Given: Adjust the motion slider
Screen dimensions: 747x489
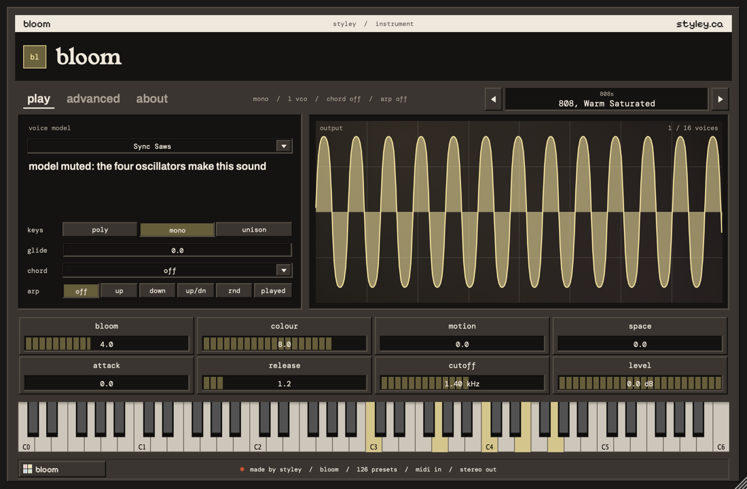Looking at the screenshot, I should pos(462,344).
